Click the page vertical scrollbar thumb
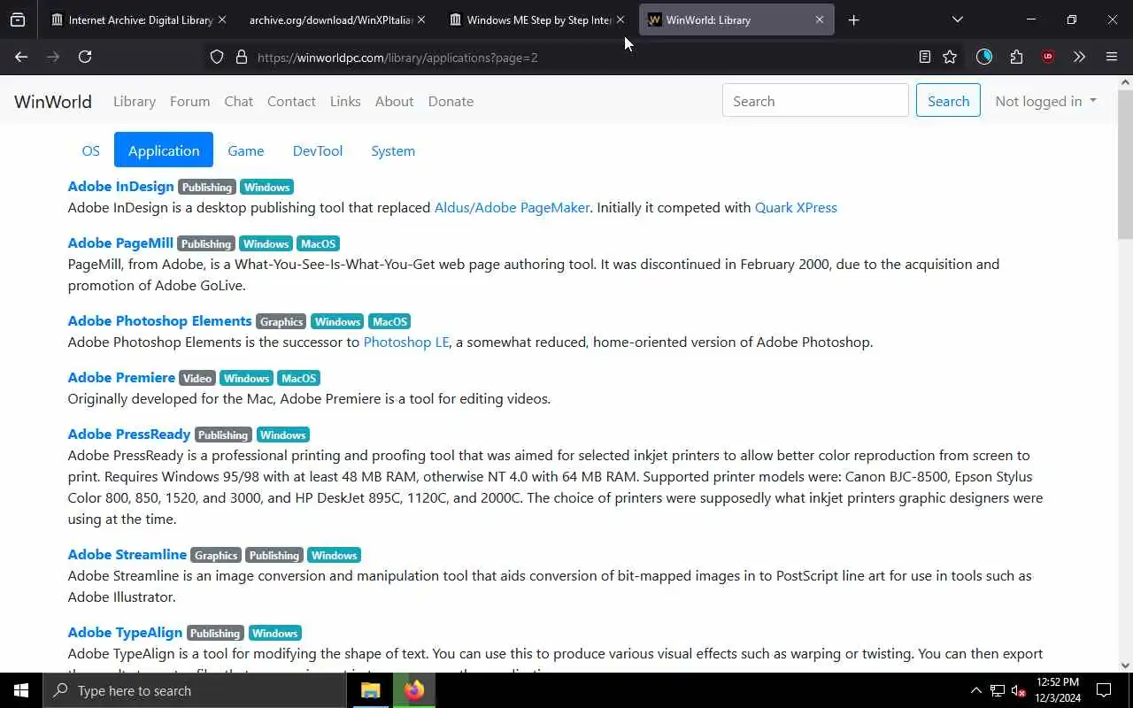The height and width of the screenshot is (708, 1133). tap(1125, 164)
